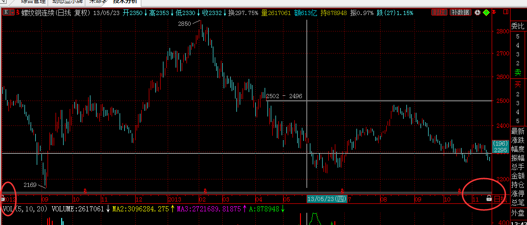Click the 委比 header in the quote panel
Screen dimensions: 527x225
(x=518, y=25)
